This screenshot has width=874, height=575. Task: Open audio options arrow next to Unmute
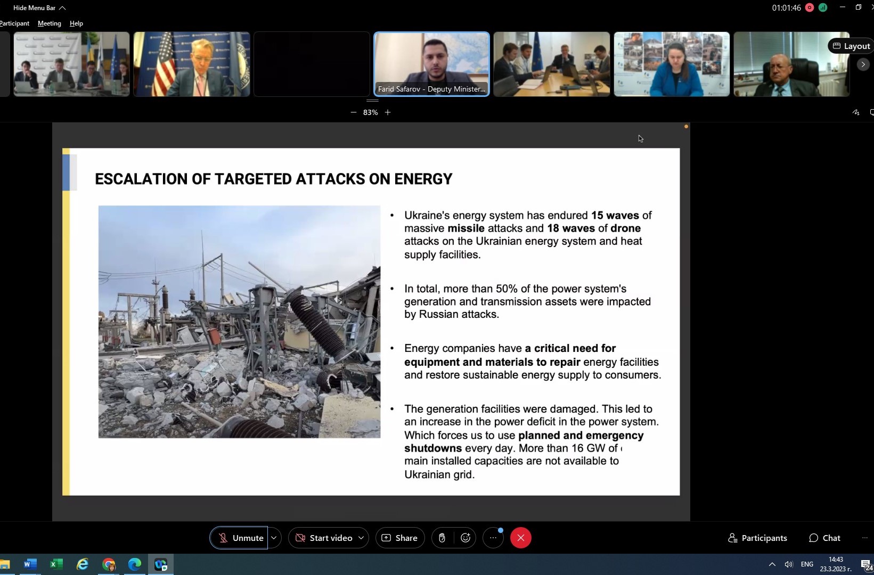tap(274, 538)
